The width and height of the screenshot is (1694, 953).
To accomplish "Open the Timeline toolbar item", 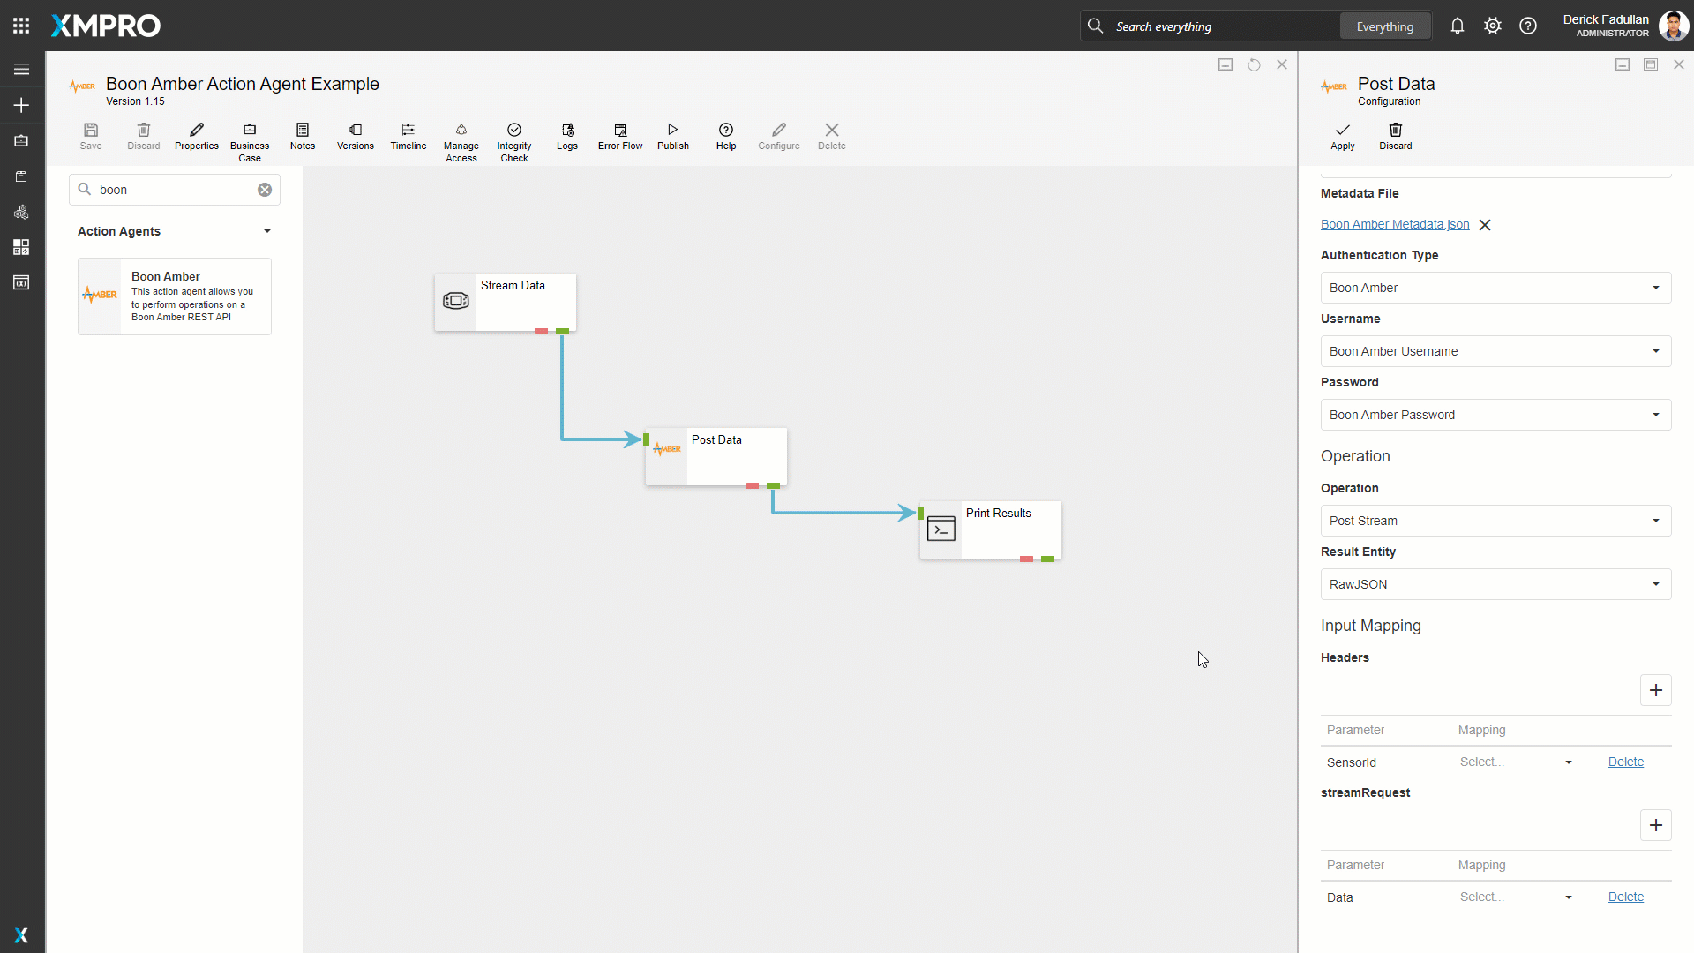I will 408,136.
